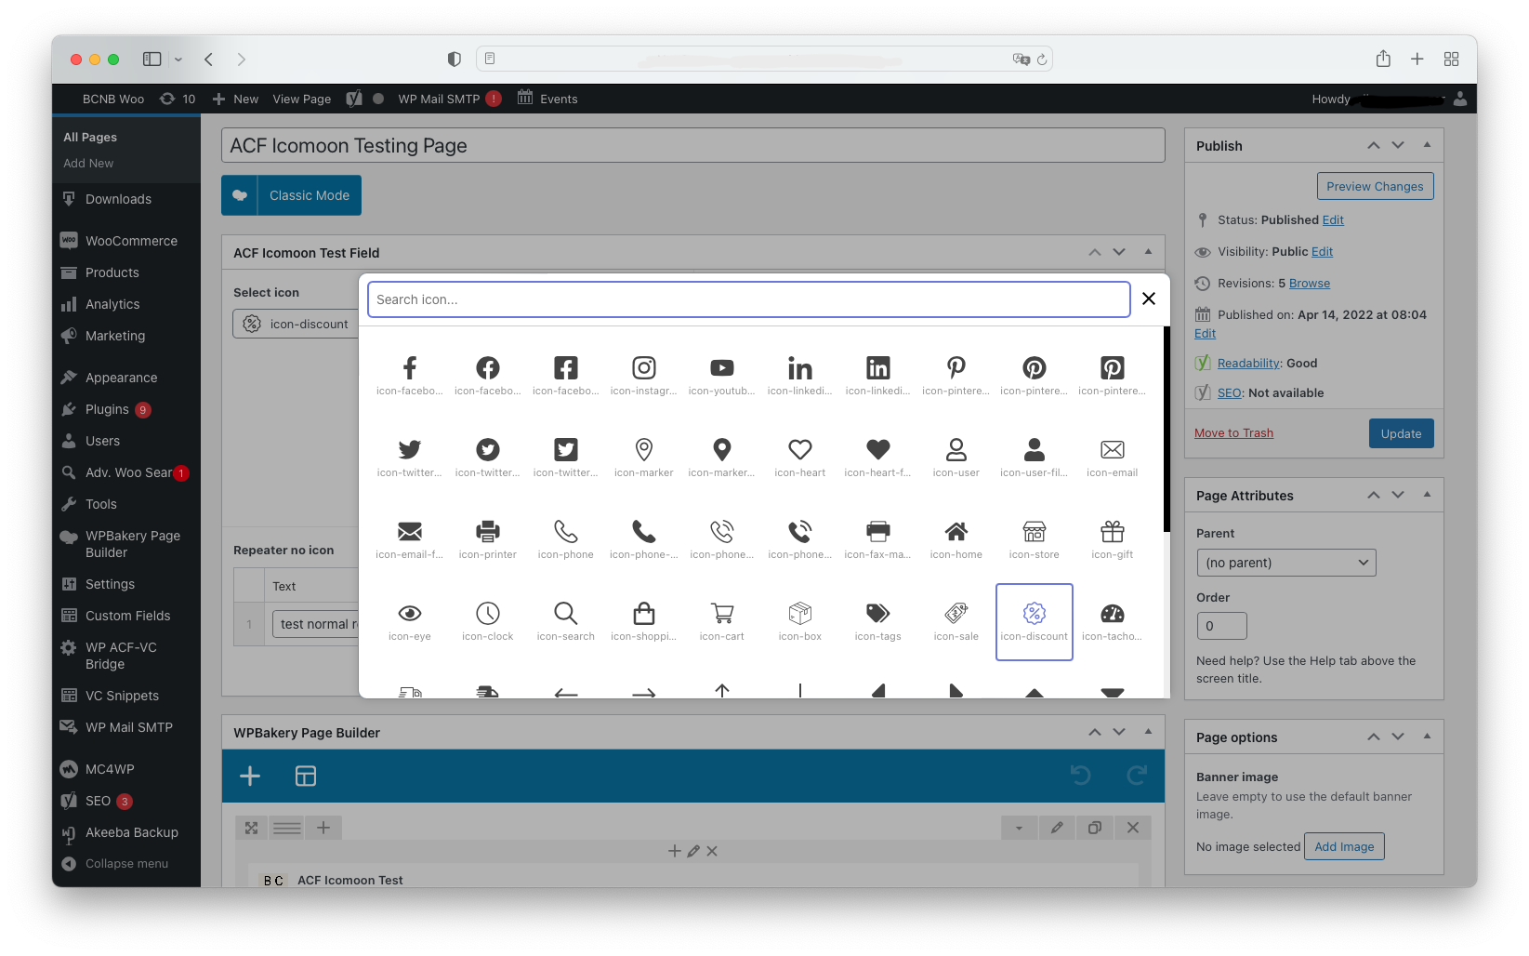The width and height of the screenshot is (1529, 956).
Task: Click the Classic Mode button
Action: click(291, 195)
